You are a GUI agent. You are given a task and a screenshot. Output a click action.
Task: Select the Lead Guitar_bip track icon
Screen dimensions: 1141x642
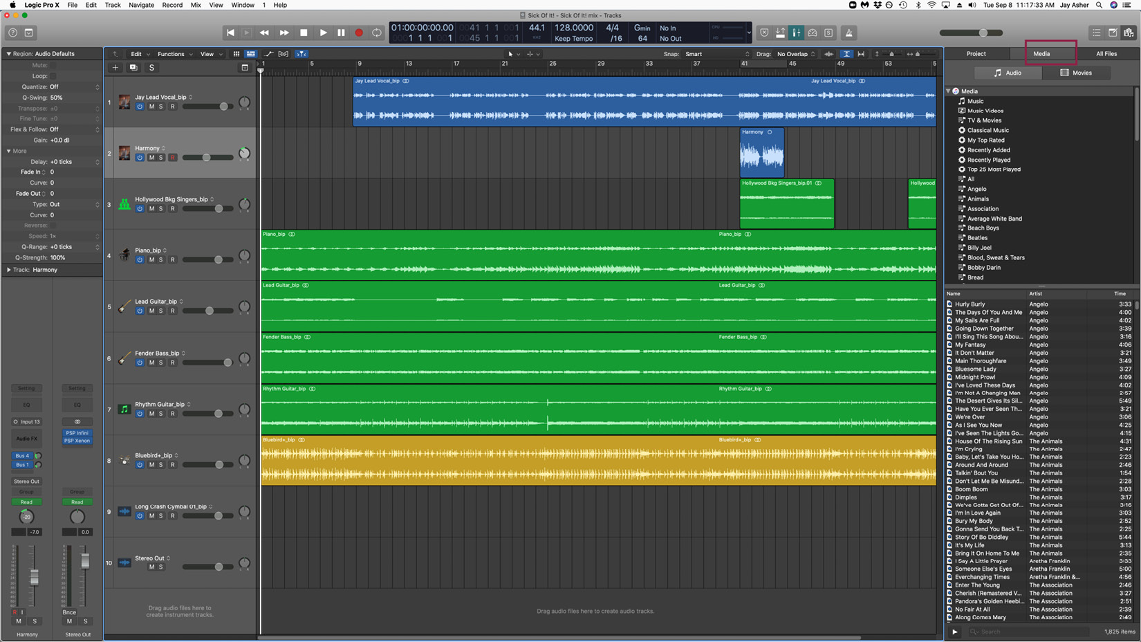pos(124,307)
